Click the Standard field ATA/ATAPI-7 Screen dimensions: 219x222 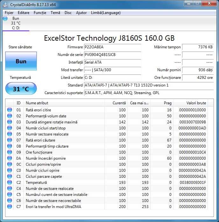pos(149,85)
